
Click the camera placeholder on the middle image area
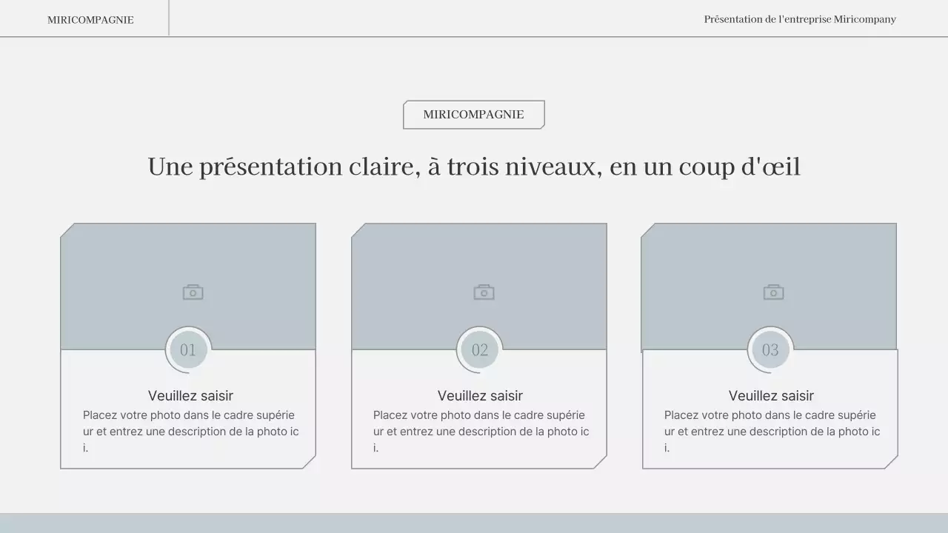[x=484, y=291]
